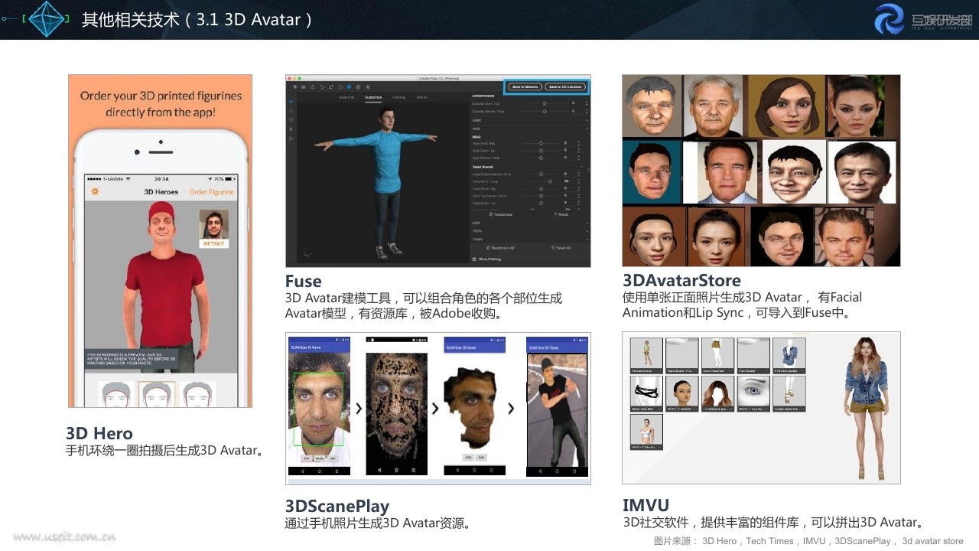Click the undo arrow in Fuse toolbar
Image resolution: width=979 pixels, height=551 pixels.
tap(321, 86)
